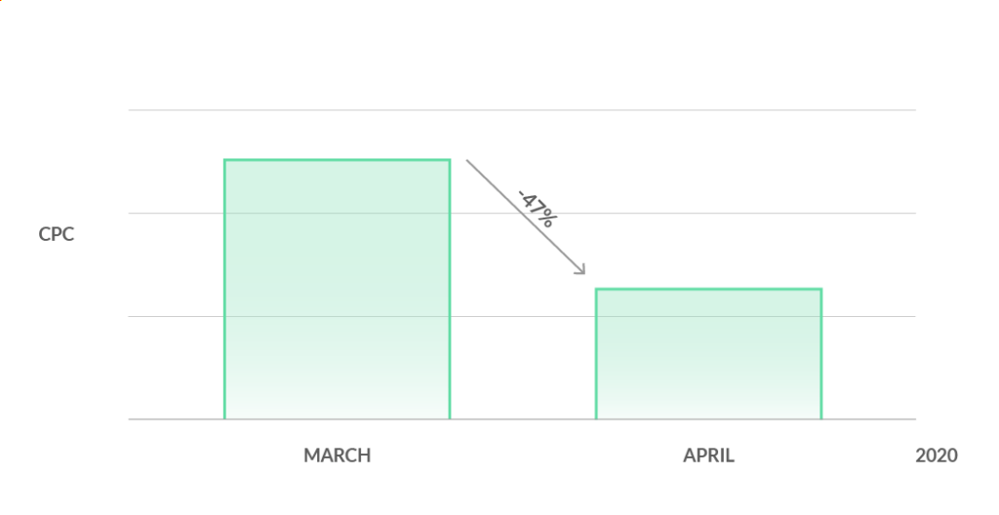
Task: Click the tail start of the decline arrow
Action: tap(468, 162)
